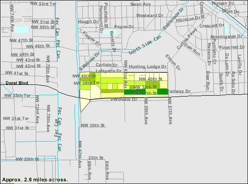Viewport: 248px width, 184px height.
Task: Click the Palmetto Dr label
Action: (214, 52)
